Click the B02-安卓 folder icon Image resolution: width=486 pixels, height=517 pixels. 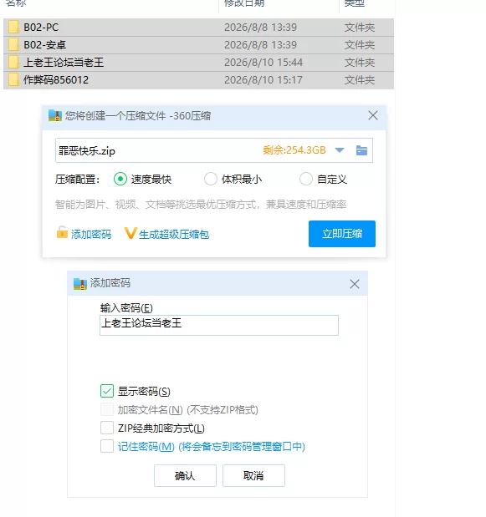(x=13, y=44)
